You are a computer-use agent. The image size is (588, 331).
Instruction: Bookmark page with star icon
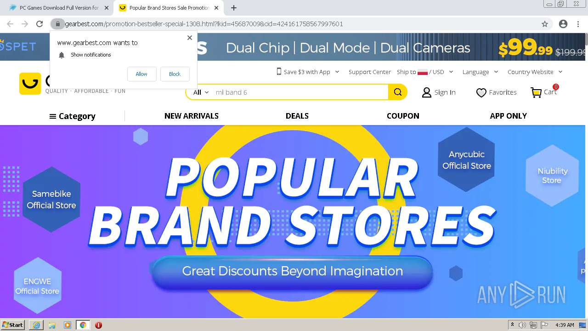tap(545, 24)
